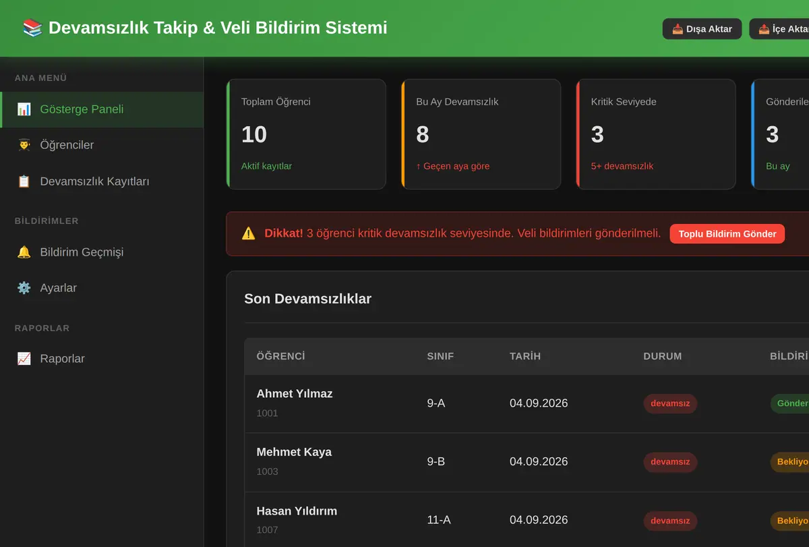Click class cell 9-B
This screenshot has width=809, height=547.
(436, 462)
